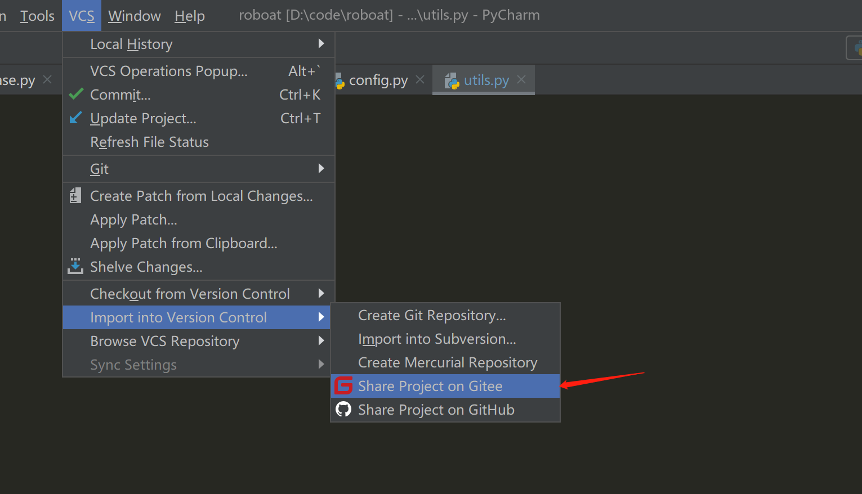Click the Ctrl+K shortcut hint
Screen dimensions: 862x494
pyautogui.click(x=300, y=95)
